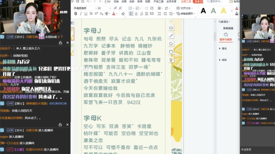
Task: Open the font name dropdown
Action: (x=96, y=8)
